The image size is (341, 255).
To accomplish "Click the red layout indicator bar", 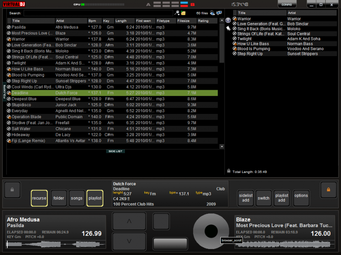I will (x=184, y=6).
